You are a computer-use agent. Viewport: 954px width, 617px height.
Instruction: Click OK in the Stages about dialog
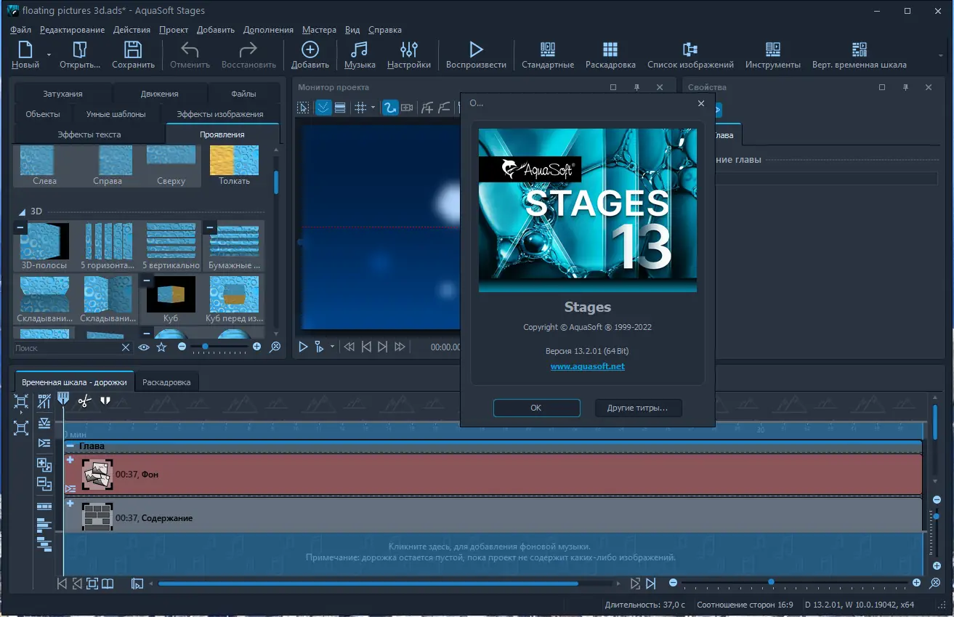click(x=536, y=408)
